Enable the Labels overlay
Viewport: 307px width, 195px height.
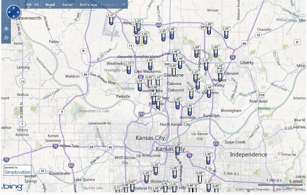pyautogui.click(x=109, y=4)
